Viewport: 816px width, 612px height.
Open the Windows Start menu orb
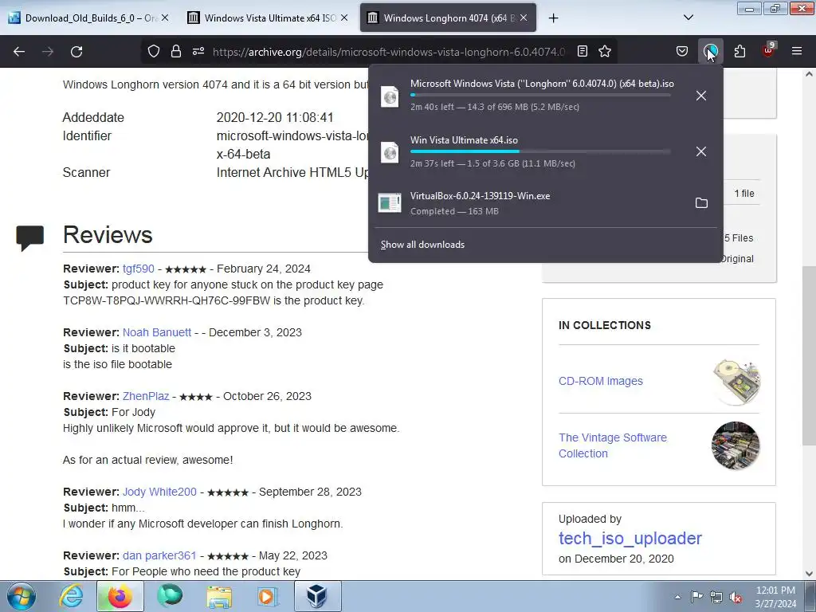point(21,596)
